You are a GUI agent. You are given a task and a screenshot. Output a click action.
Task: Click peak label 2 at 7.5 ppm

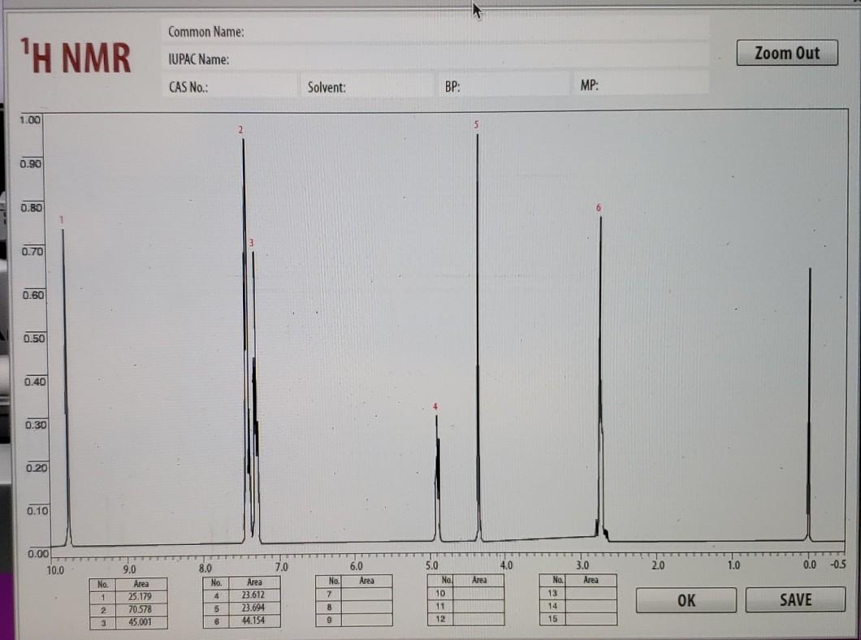pos(240,129)
